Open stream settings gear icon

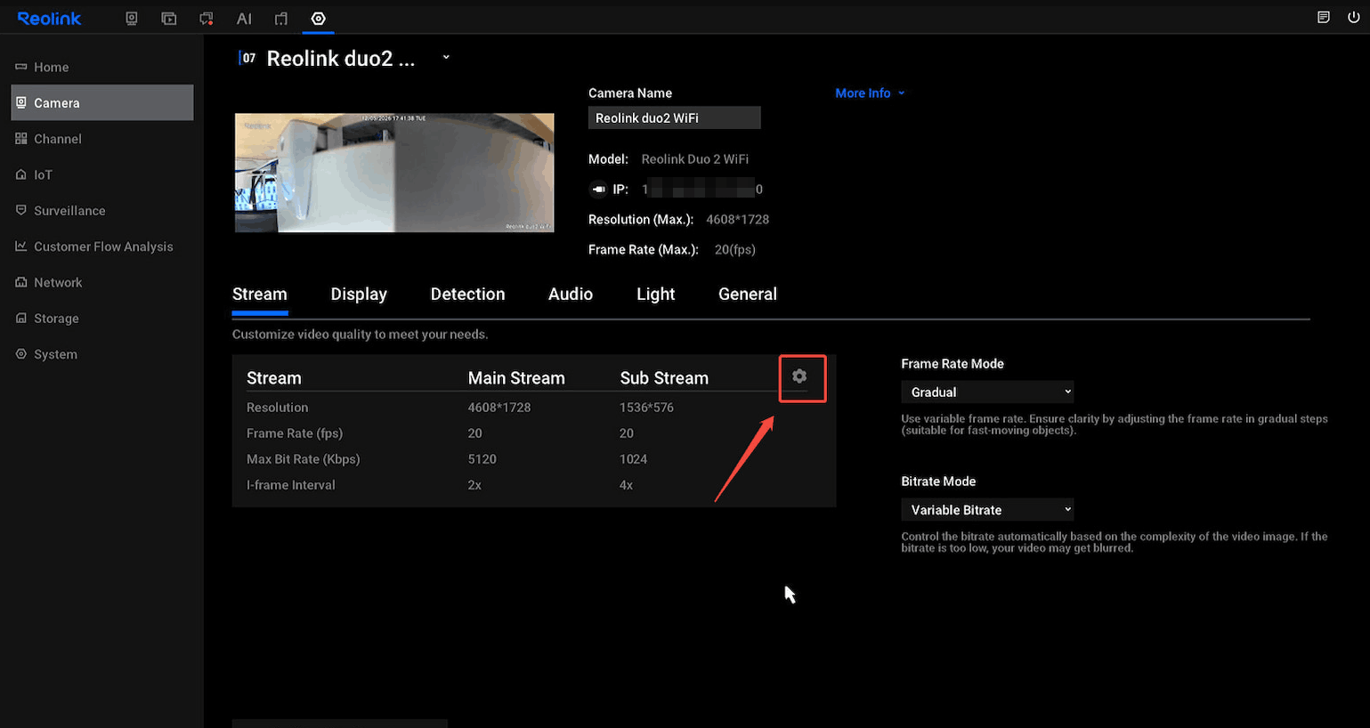tap(799, 376)
